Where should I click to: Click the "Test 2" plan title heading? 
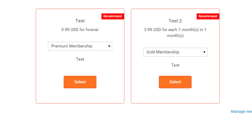click(175, 21)
